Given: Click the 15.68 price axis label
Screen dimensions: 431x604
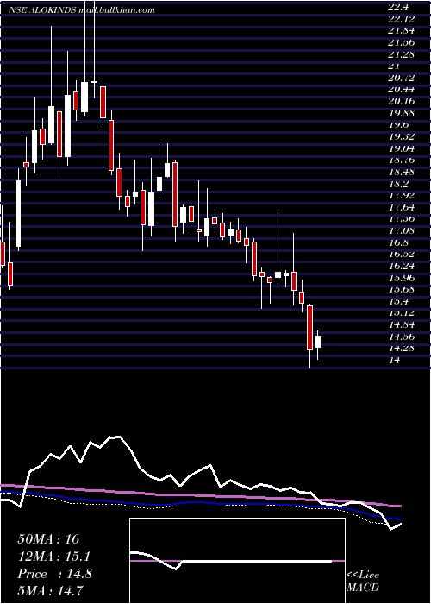Looking at the screenshot, I should [401, 290].
